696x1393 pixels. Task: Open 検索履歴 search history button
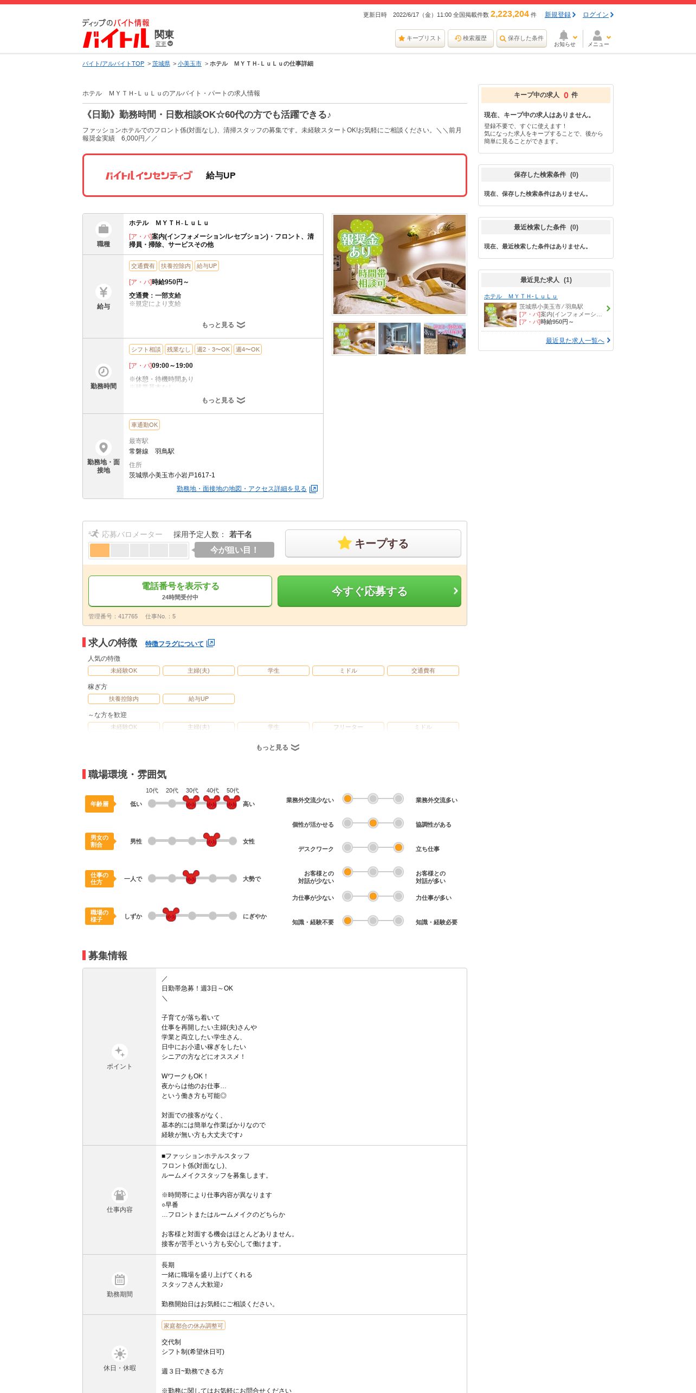tap(471, 39)
